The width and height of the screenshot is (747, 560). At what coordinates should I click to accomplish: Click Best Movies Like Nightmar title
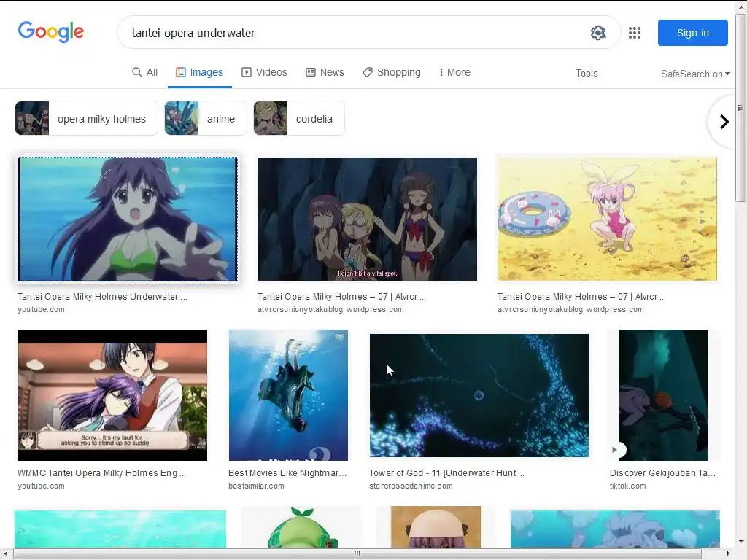click(287, 473)
